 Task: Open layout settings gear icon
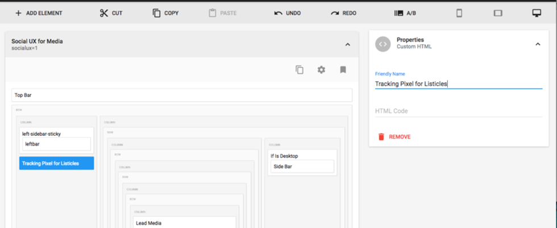321,69
